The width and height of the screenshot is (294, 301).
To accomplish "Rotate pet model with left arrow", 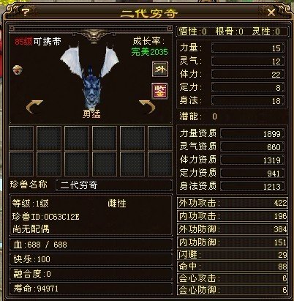I will 34,107.
